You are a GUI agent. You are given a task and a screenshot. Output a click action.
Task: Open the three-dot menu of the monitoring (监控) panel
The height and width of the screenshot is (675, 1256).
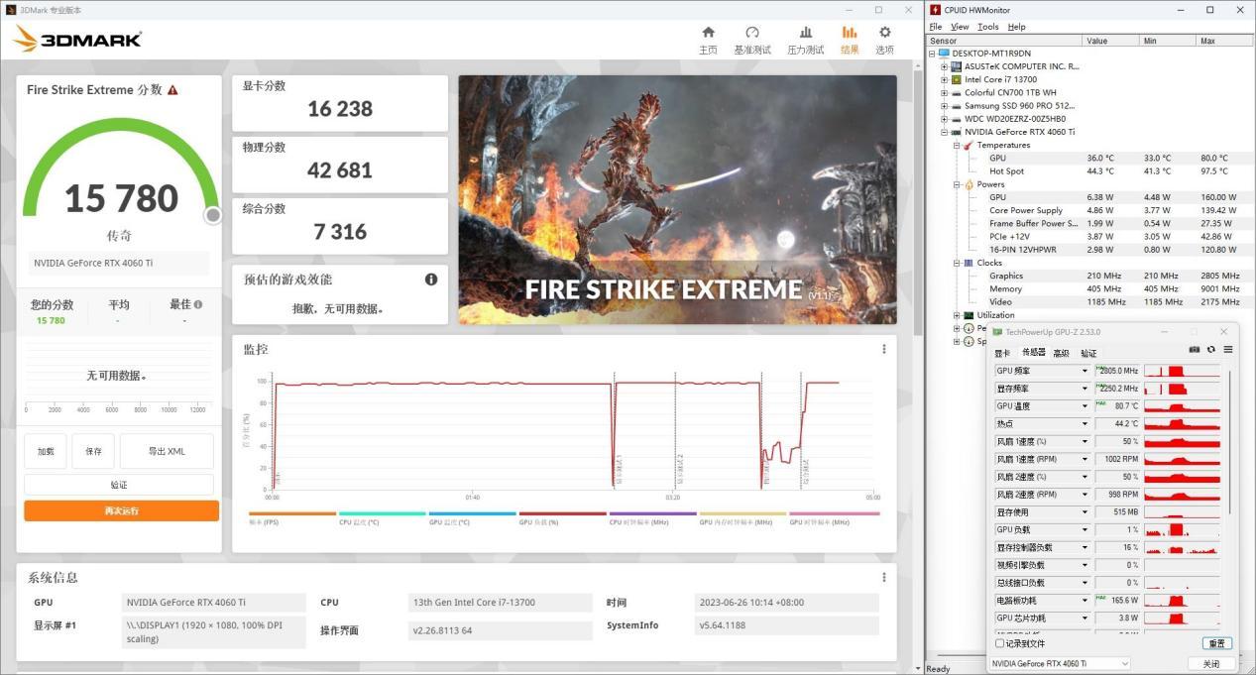click(x=884, y=349)
